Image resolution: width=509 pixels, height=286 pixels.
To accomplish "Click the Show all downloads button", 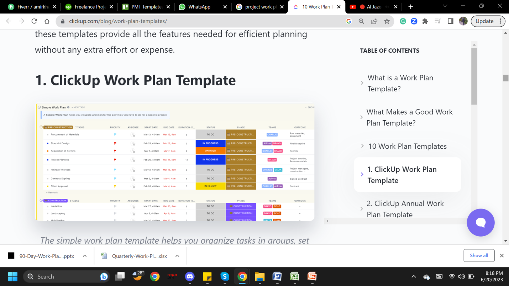I will click(x=479, y=255).
